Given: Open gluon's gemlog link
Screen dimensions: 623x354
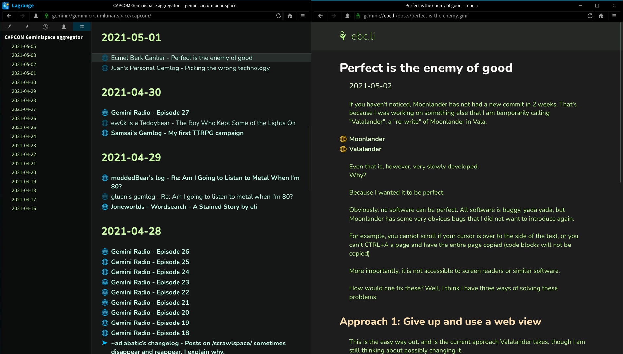Looking at the screenshot, I should (202, 197).
